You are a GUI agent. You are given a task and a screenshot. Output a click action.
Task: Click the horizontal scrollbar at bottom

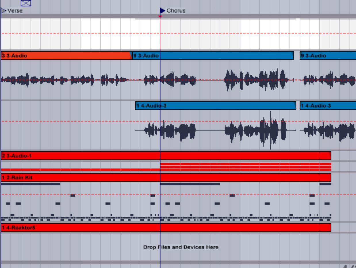[x=178, y=262]
